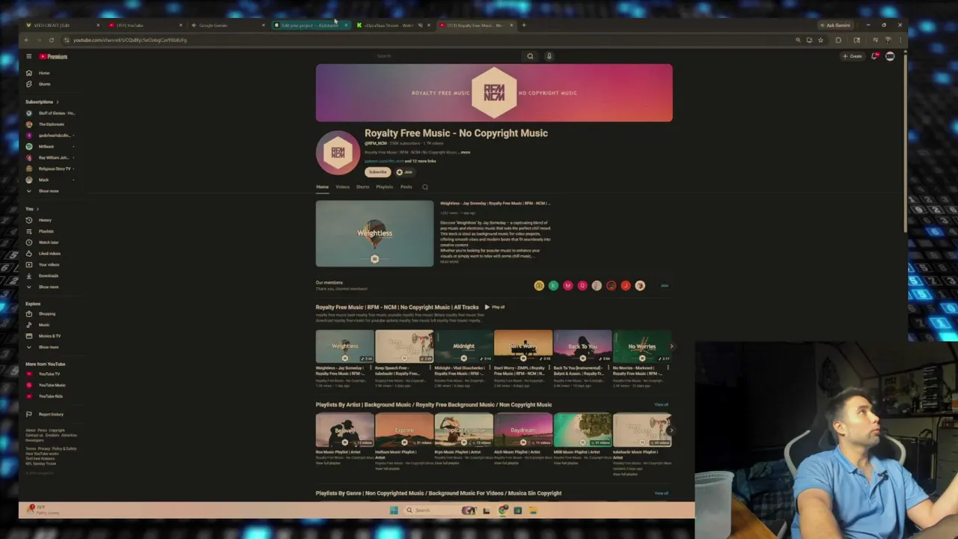Click Create button in YouTube header

(852, 56)
